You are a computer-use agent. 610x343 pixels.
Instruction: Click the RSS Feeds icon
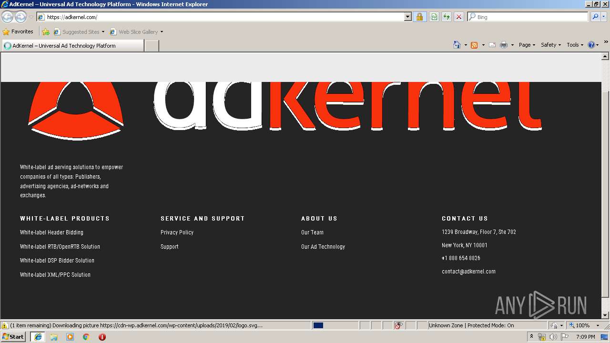point(474,45)
